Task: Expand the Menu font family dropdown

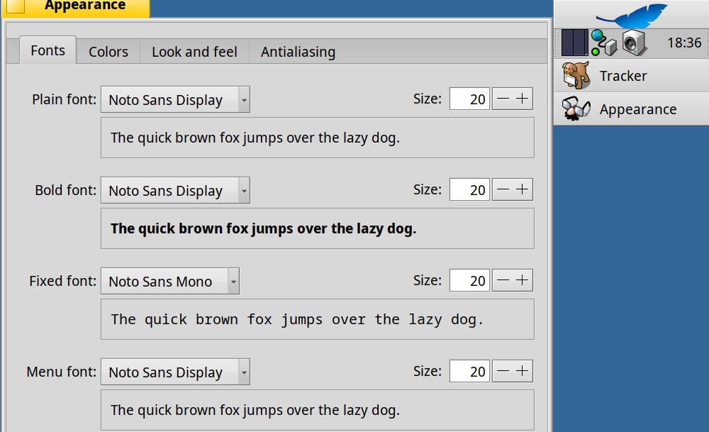Action: 175,372
